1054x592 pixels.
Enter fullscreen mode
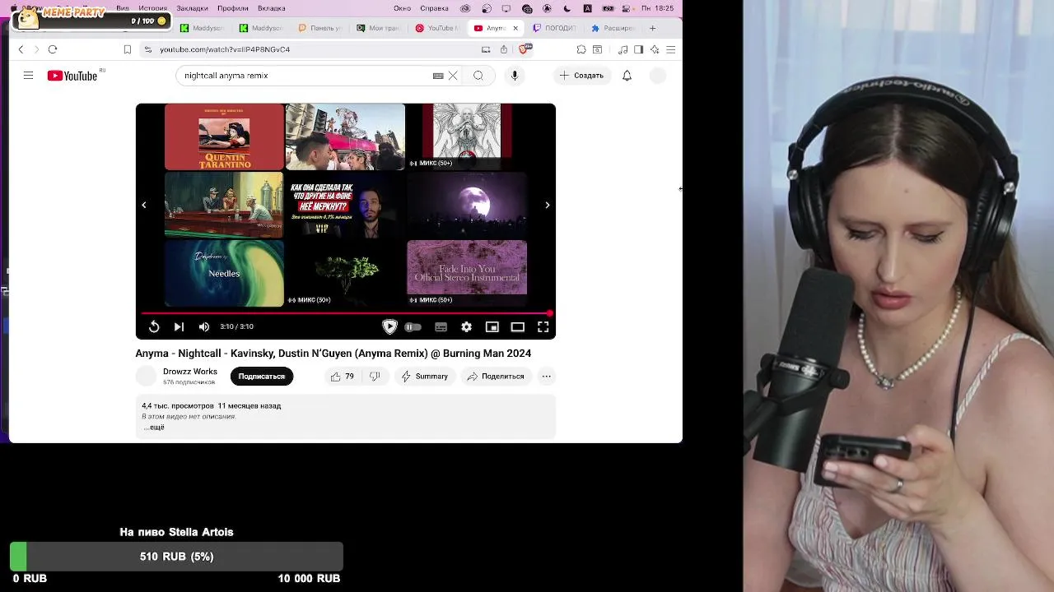point(543,326)
